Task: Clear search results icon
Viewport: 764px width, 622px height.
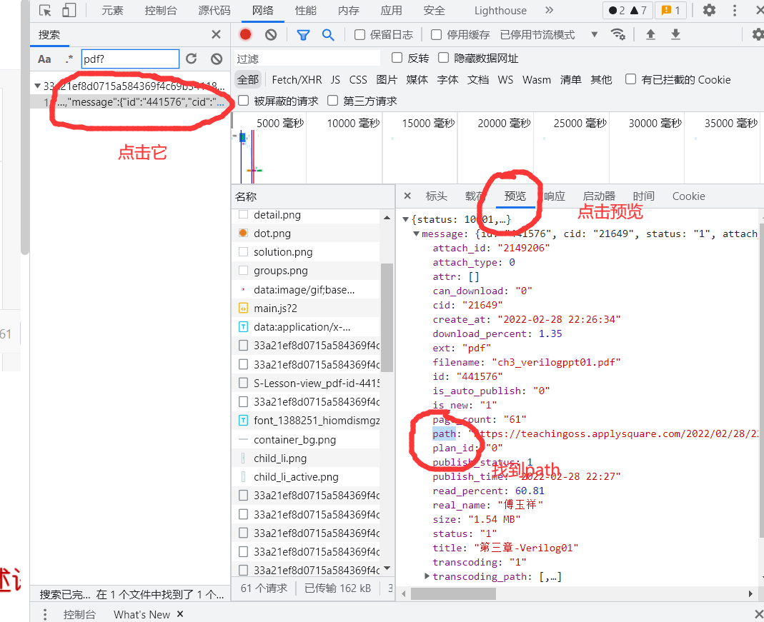Action: pyautogui.click(x=217, y=59)
